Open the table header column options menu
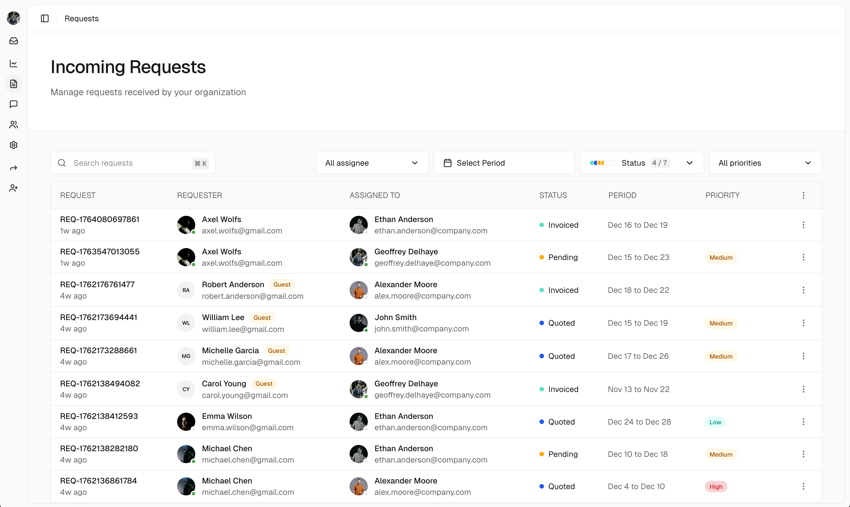The height and width of the screenshot is (507, 850). click(803, 195)
